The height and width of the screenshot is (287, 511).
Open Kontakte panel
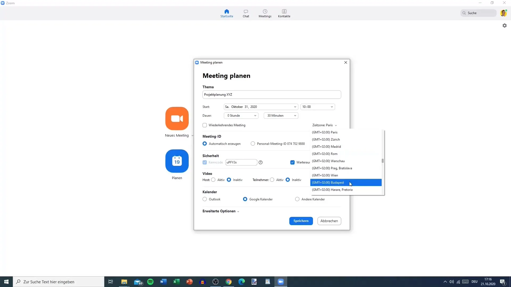coord(284,13)
